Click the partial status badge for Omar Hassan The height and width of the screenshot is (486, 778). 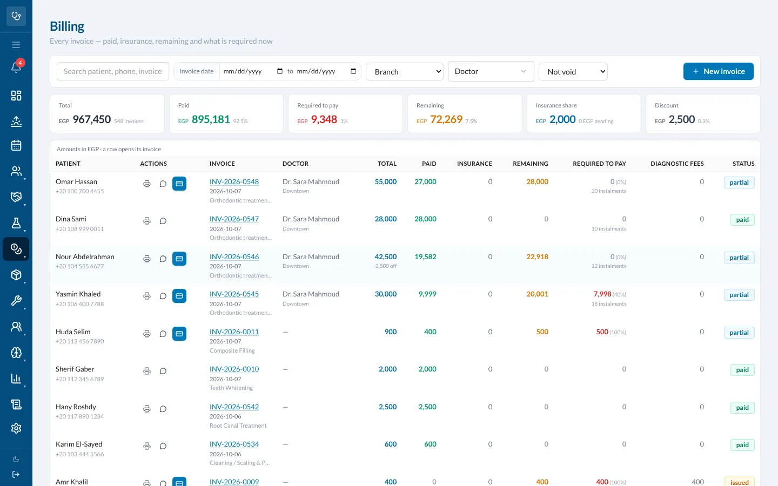[x=739, y=183]
